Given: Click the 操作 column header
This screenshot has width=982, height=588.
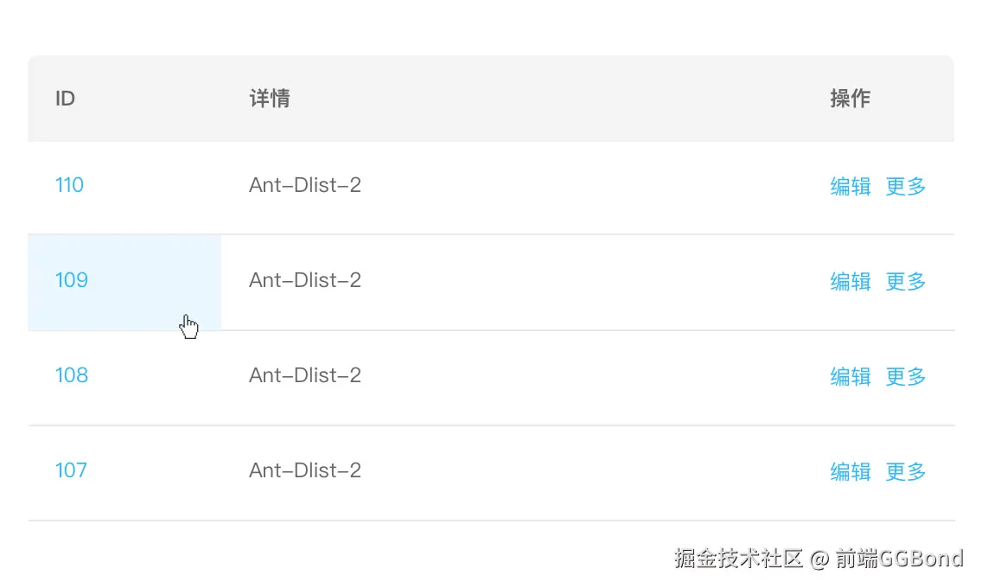Looking at the screenshot, I should point(850,99).
